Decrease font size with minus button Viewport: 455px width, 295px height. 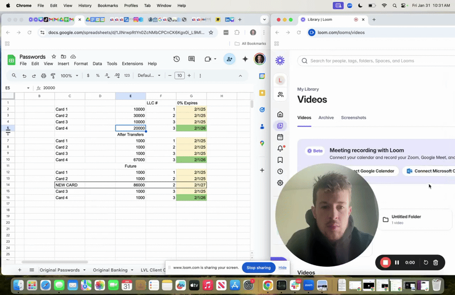coord(170,76)
